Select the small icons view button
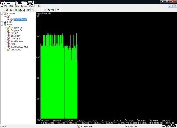Viewport: 177px width, 128px height. (x=37, y=10)
